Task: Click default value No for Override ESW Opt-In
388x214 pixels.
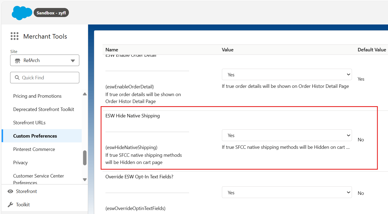Action: pyautogui.click(x=361, y=193)
